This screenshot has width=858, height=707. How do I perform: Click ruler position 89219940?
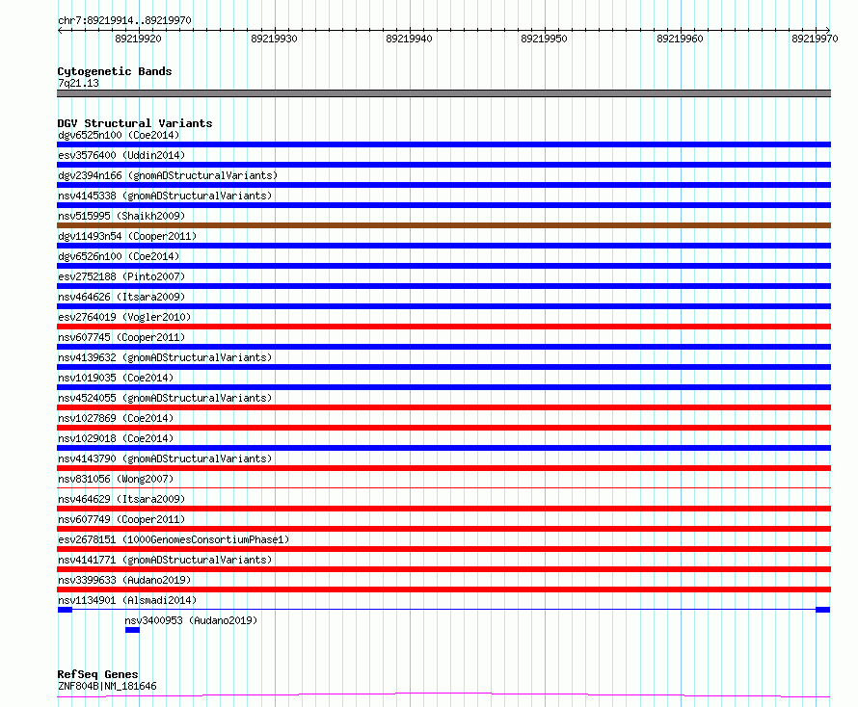[409, 39]
